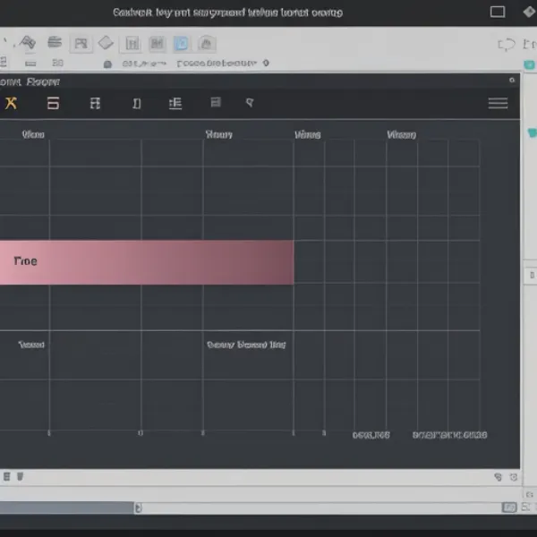Screen dimensions: 537x537
Task: Click the small button at bottom right corner
Action: coord(508,507)
